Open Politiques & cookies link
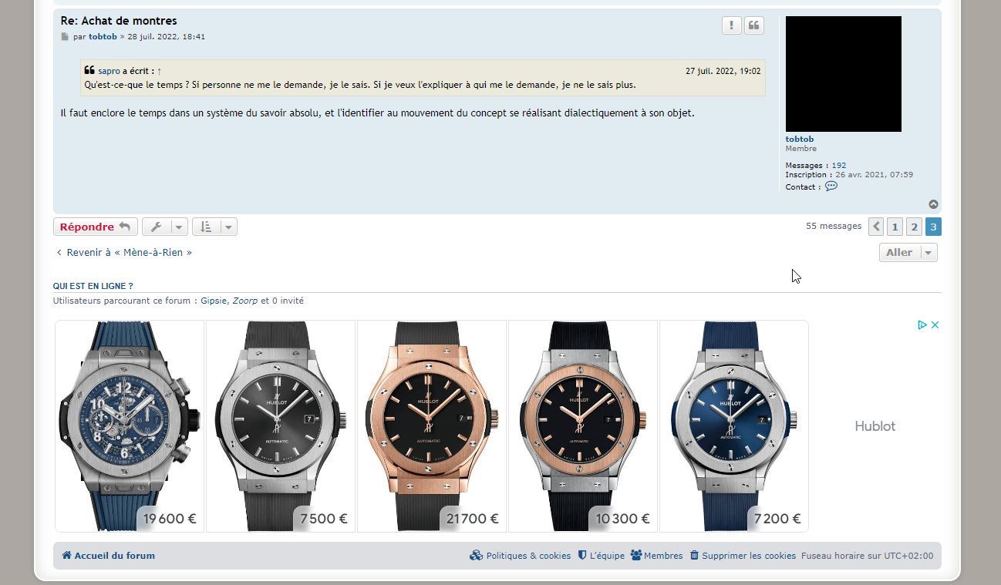Image resolution: width=1001 pixels, height=585 pixels. [x=521, y=556]
